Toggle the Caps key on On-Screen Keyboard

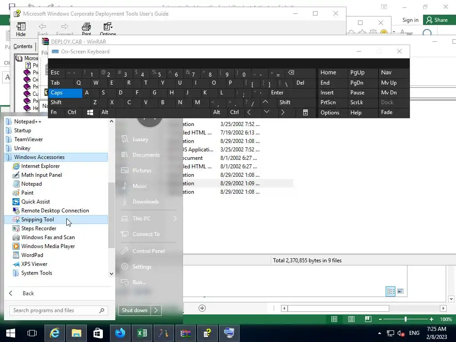coord(65,93)
